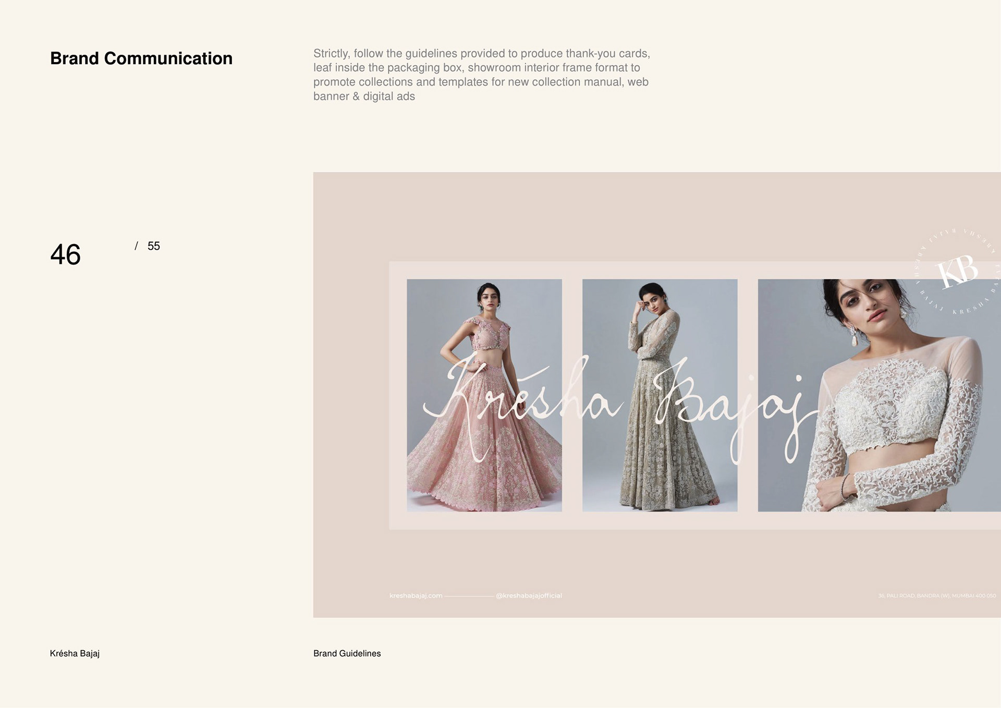Click the "Brand Guidelines" footer label
The height and width of the screenshot is (708, 1001).
click(x=347, y=653)
